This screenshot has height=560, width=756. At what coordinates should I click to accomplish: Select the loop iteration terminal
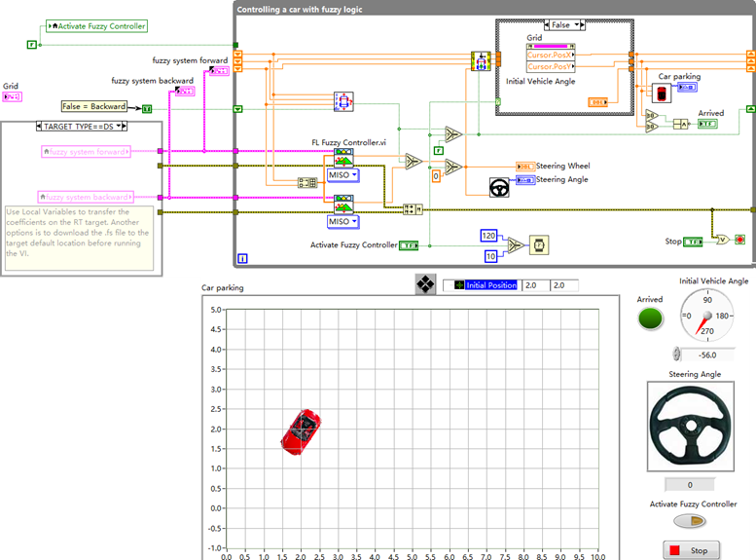pyautogui.click(x=243, y=258)
